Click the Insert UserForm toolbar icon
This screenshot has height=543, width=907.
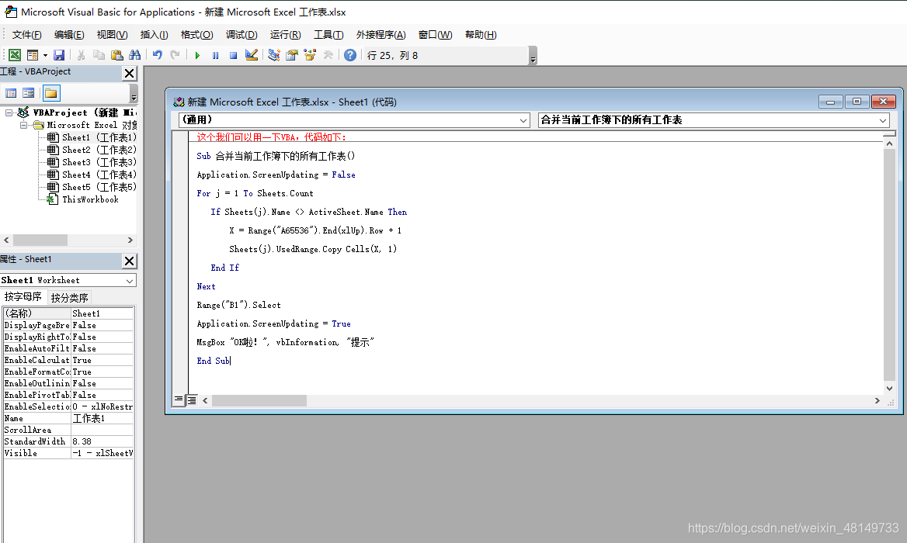(33, 55)
